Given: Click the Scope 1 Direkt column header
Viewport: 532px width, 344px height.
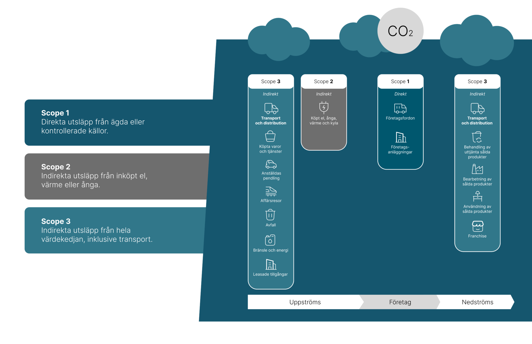Looking at the screenshot, I should click(400, 81).
